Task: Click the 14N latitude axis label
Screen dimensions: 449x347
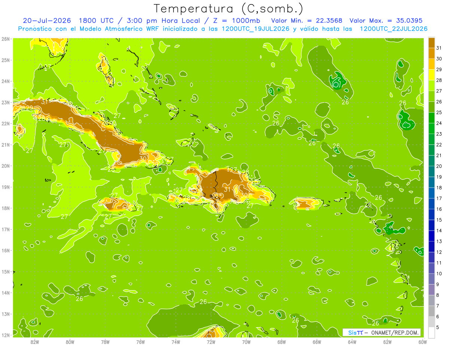Action: [5, 292]
